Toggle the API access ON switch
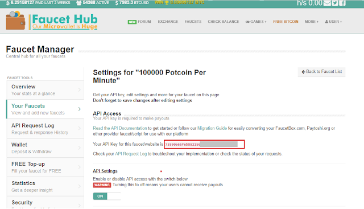 coord(107,196)
